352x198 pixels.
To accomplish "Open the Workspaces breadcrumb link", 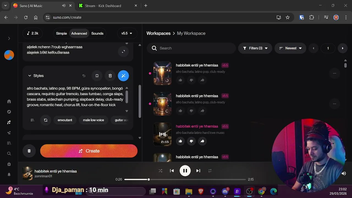I will (158, 33).
